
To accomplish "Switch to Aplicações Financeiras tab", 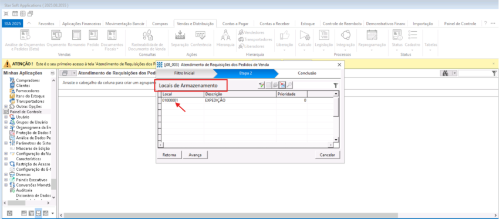I will click(x=82, y=23).
